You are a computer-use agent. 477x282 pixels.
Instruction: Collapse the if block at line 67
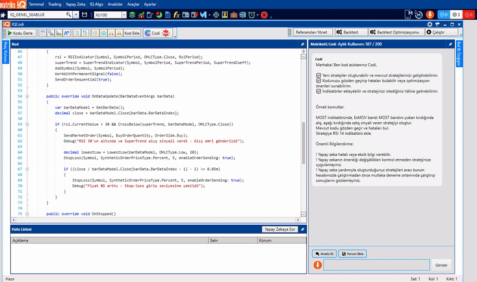click(x=27, y=169)
